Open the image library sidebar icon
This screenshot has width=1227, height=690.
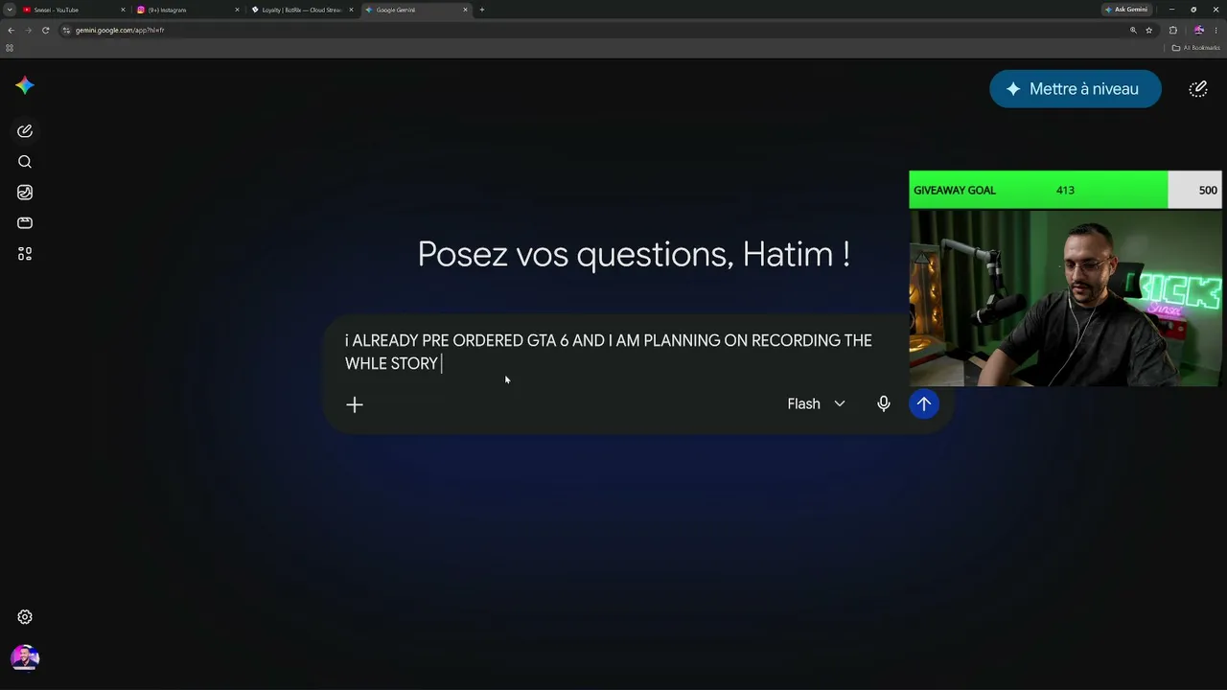point(25,193)
